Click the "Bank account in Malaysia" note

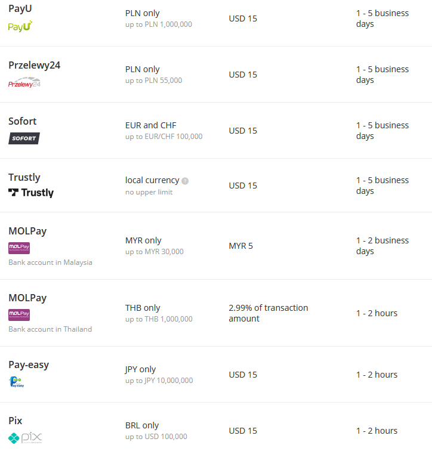50,262
